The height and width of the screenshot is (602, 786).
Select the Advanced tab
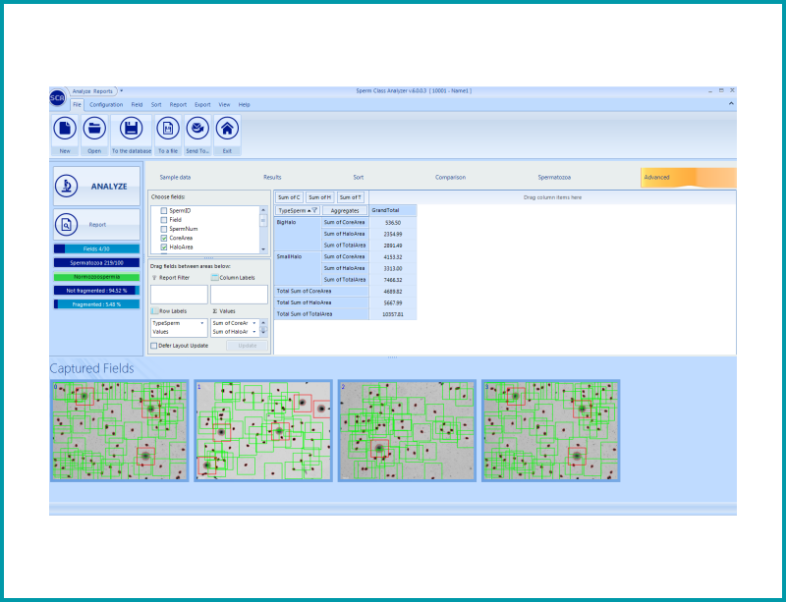click(x=689, y=178)
